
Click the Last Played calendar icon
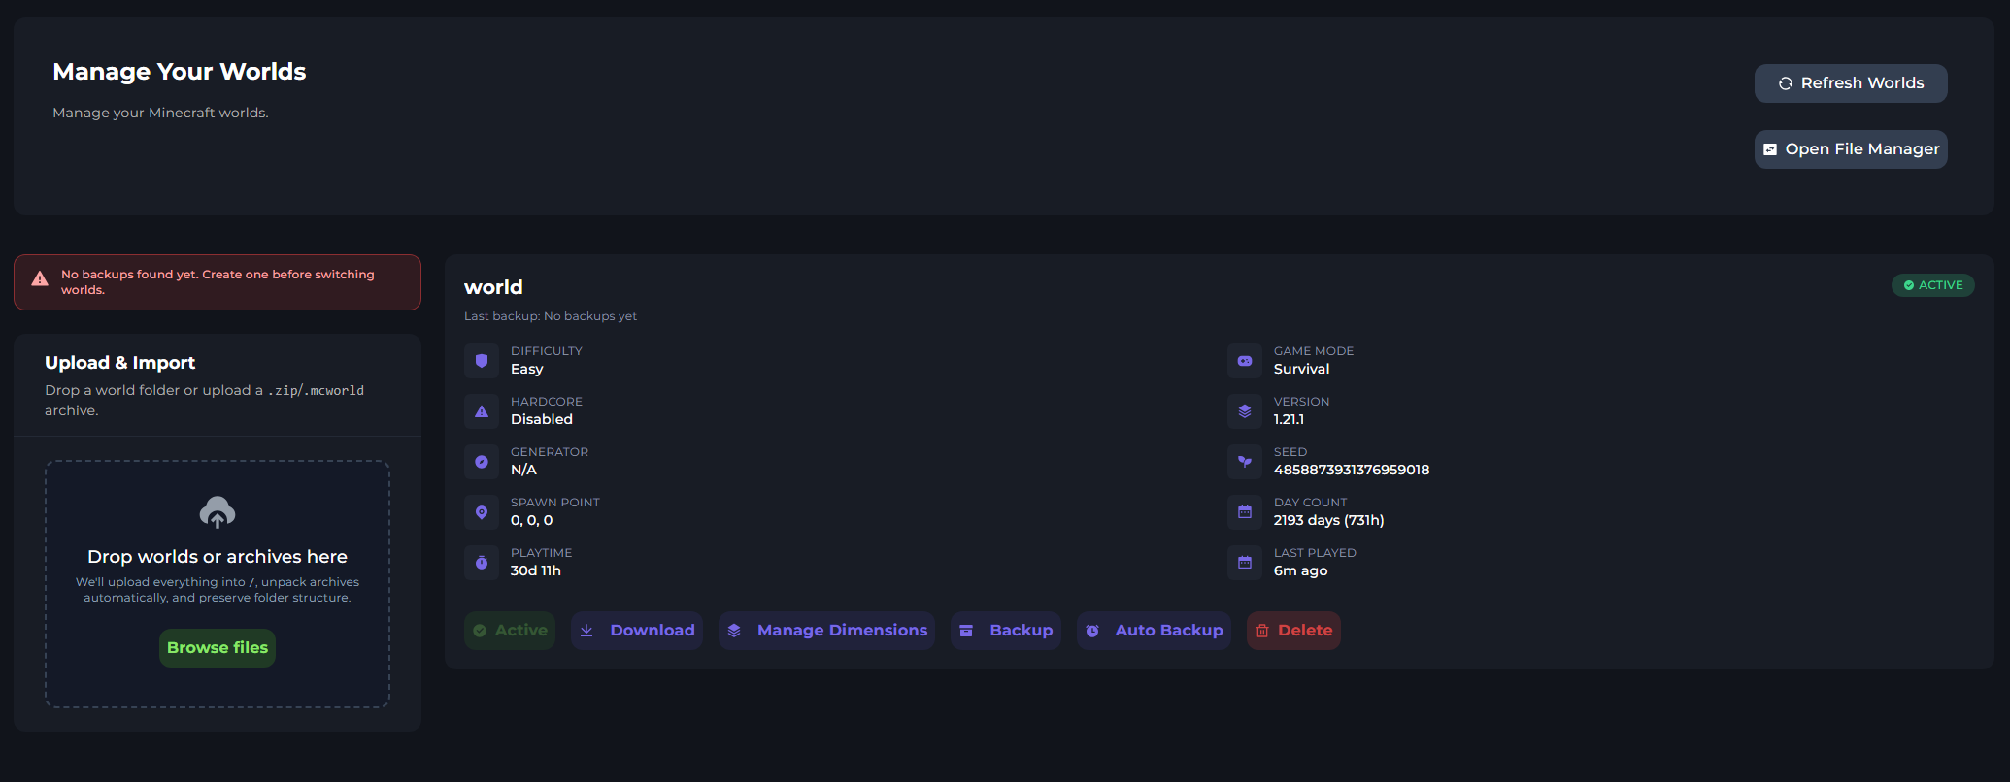tap(1245, 563)
